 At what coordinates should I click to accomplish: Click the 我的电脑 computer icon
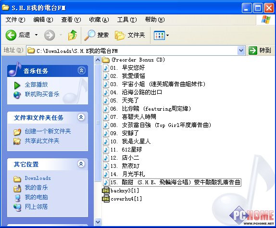[x=17, y=198]
